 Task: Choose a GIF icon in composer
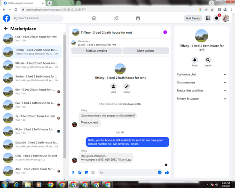tap(93, 172)
